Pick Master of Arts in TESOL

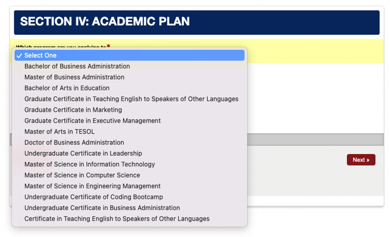point(129,132)
